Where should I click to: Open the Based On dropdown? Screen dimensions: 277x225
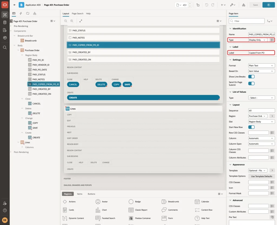tap(261, 71)
